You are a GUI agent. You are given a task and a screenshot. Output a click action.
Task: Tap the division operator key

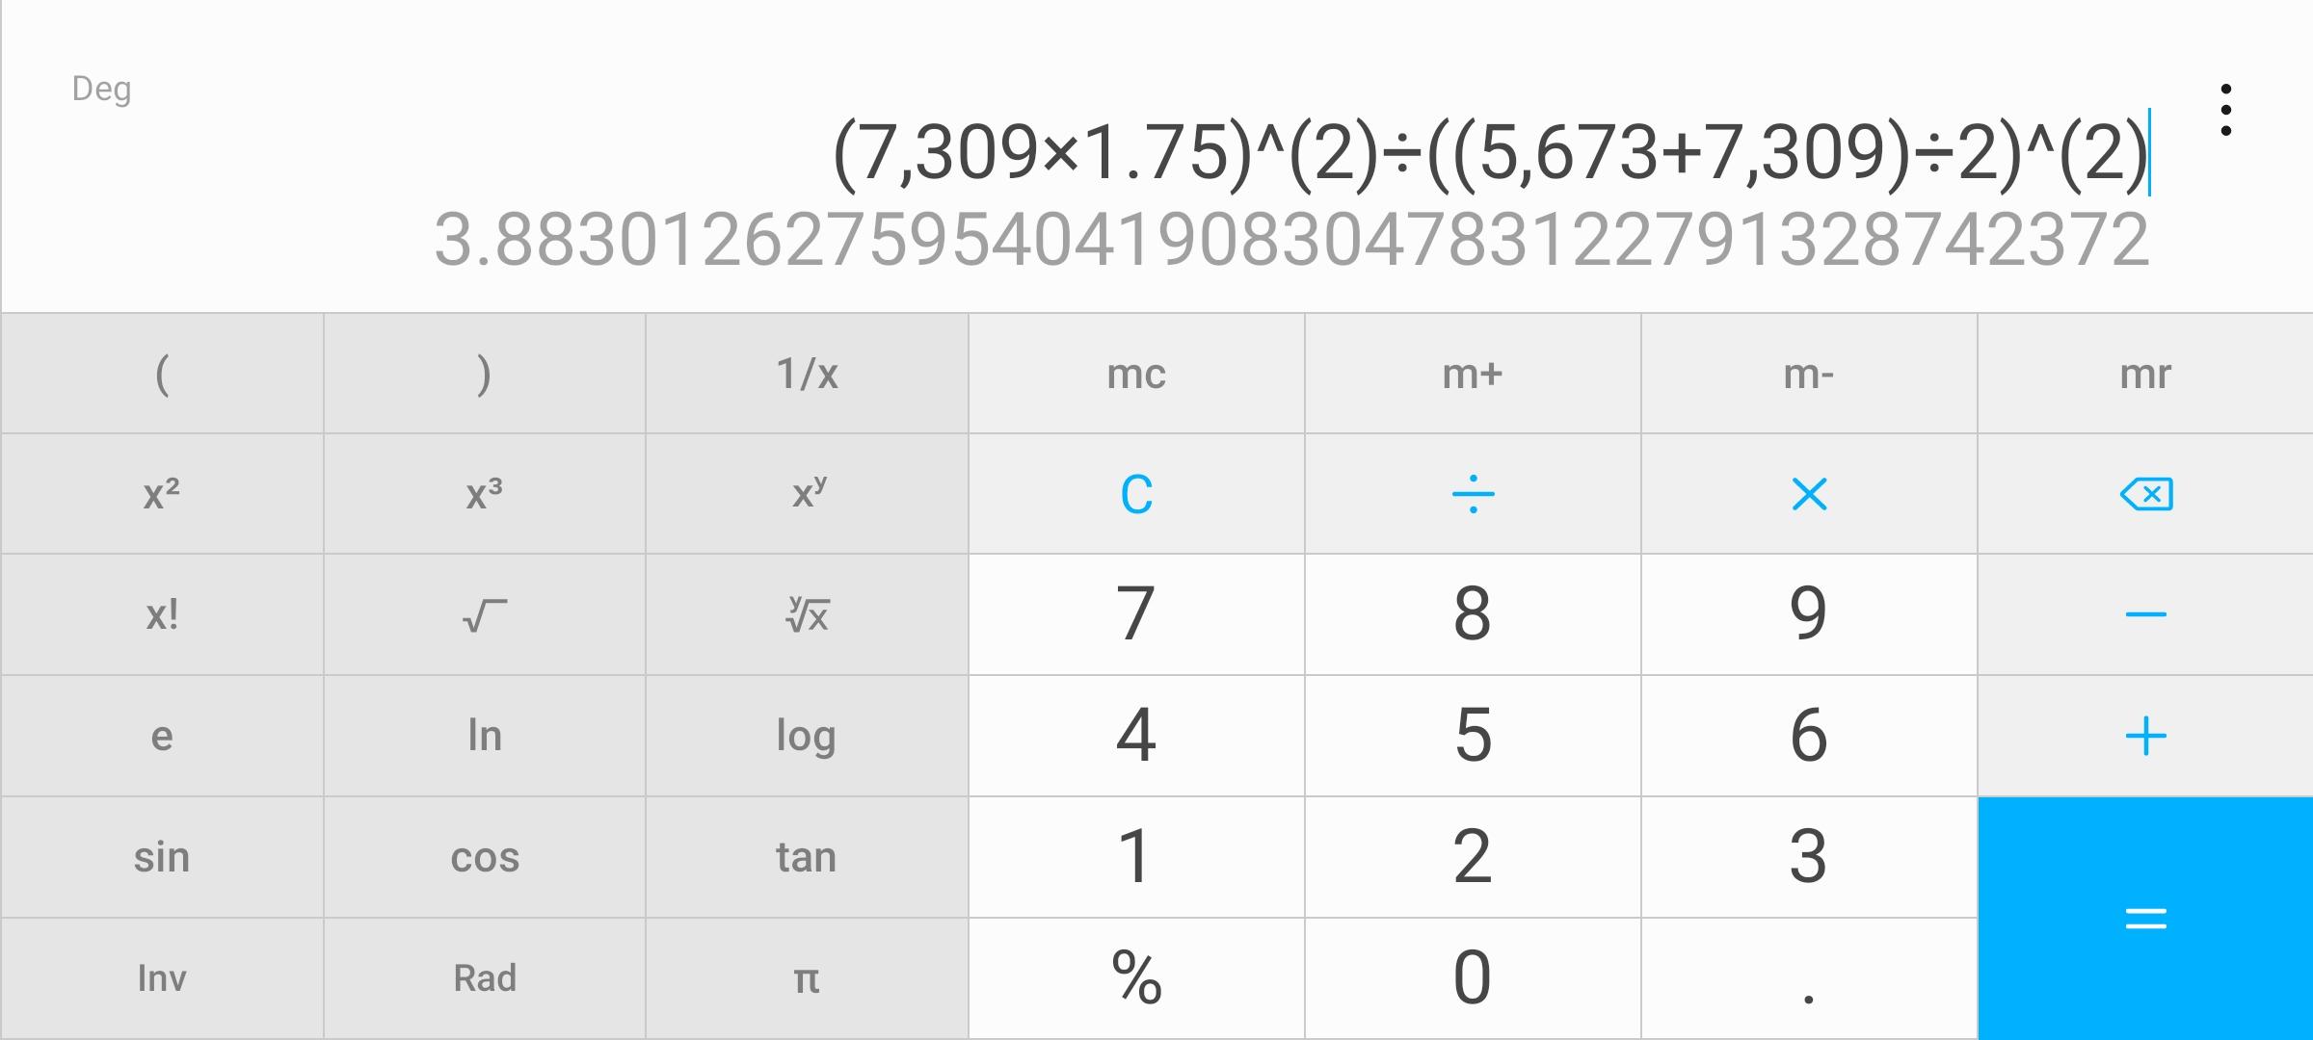pos(1473,494)
